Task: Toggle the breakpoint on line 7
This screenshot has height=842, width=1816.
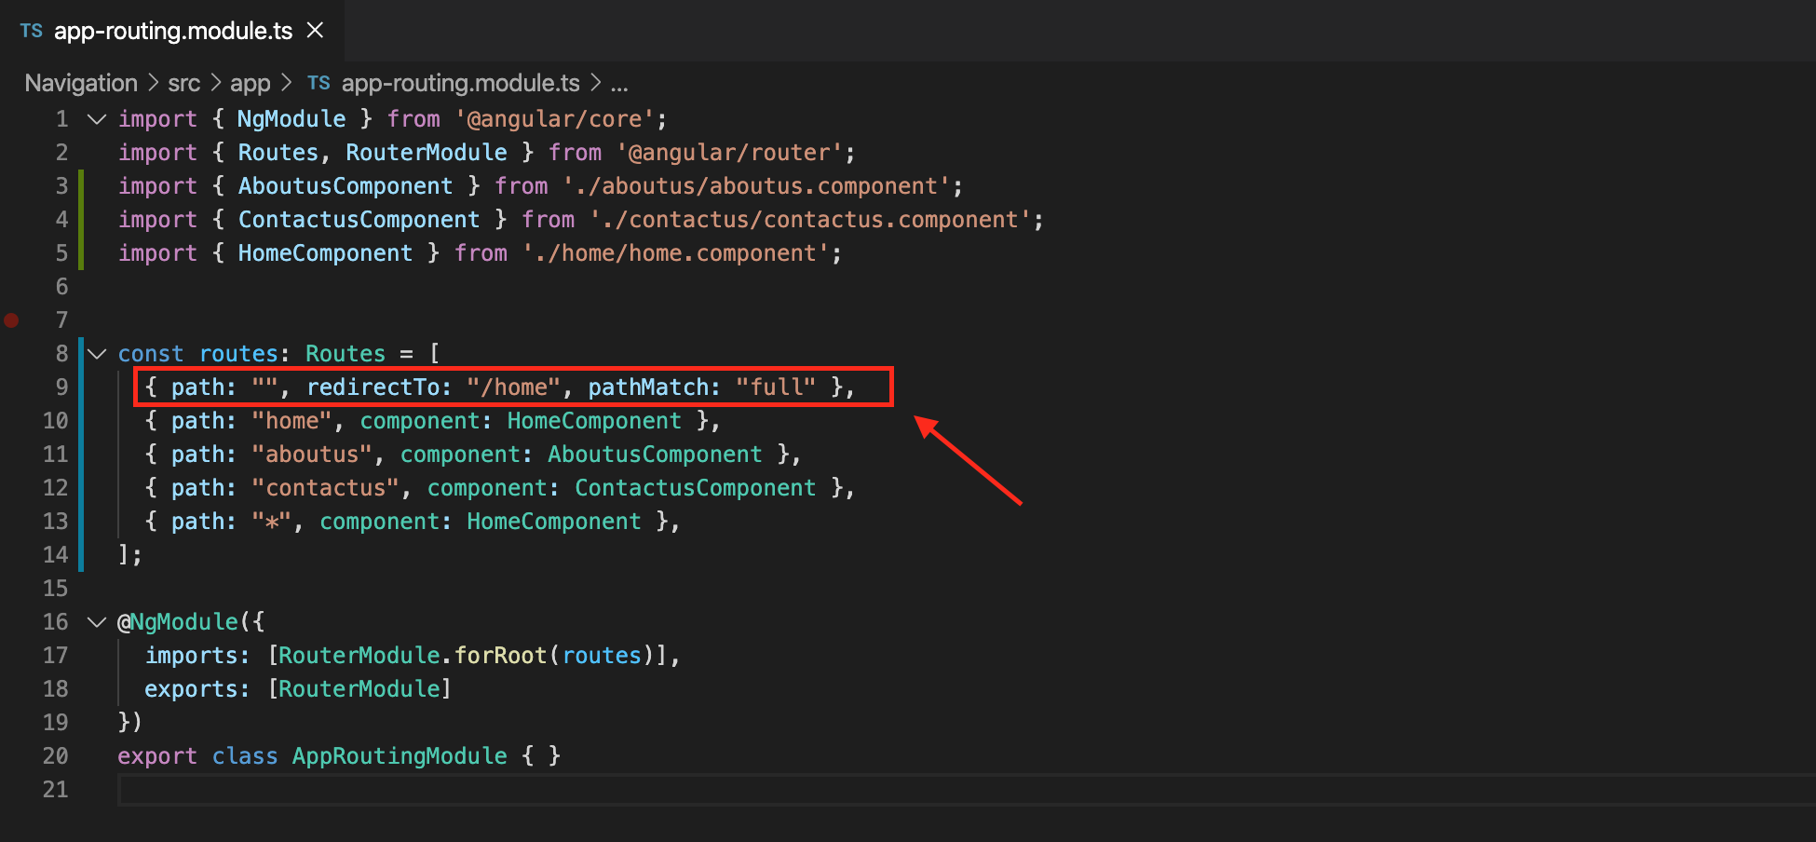Action: point(11,320)
